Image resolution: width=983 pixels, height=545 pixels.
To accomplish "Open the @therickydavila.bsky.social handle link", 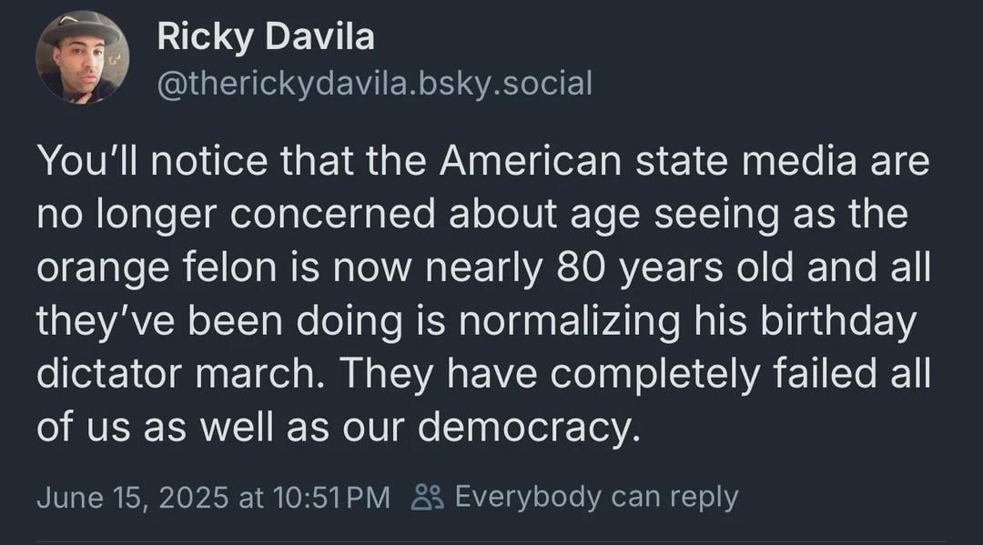I will 374,84.
